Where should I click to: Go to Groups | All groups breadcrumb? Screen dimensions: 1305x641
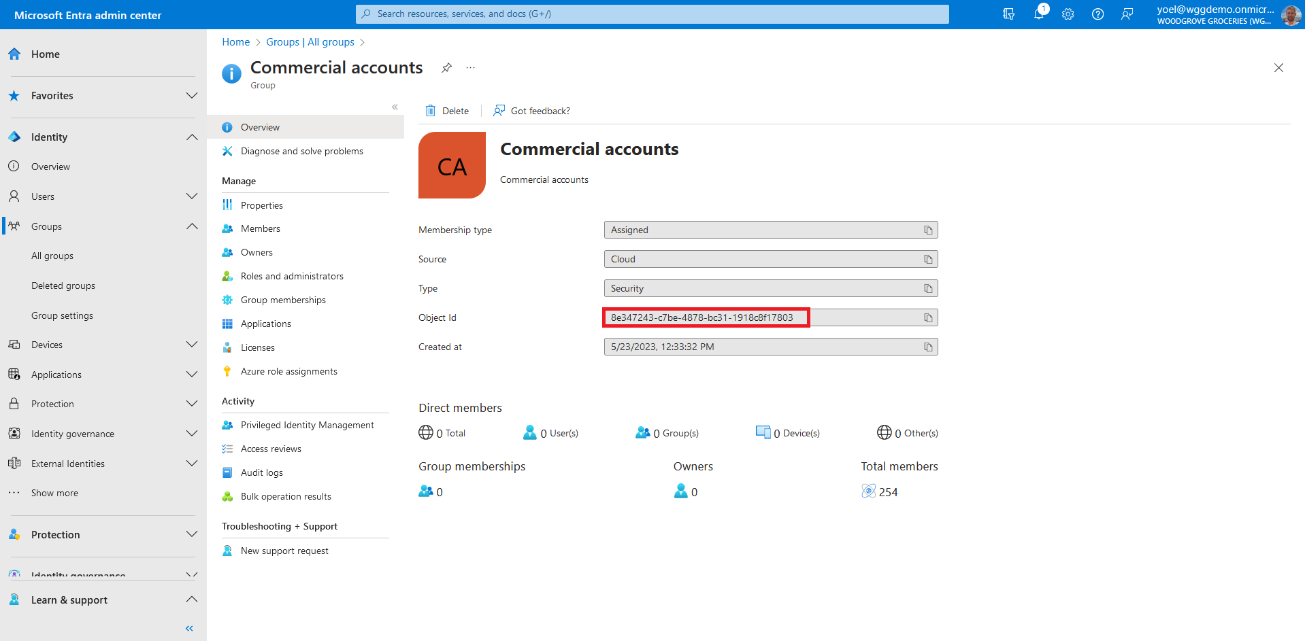pyautogui.click(x=310, y=42)
